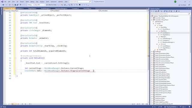192x108 pixels.
Task: Open the OnEnable member navigation dropdown
Action: pos(123,11)
